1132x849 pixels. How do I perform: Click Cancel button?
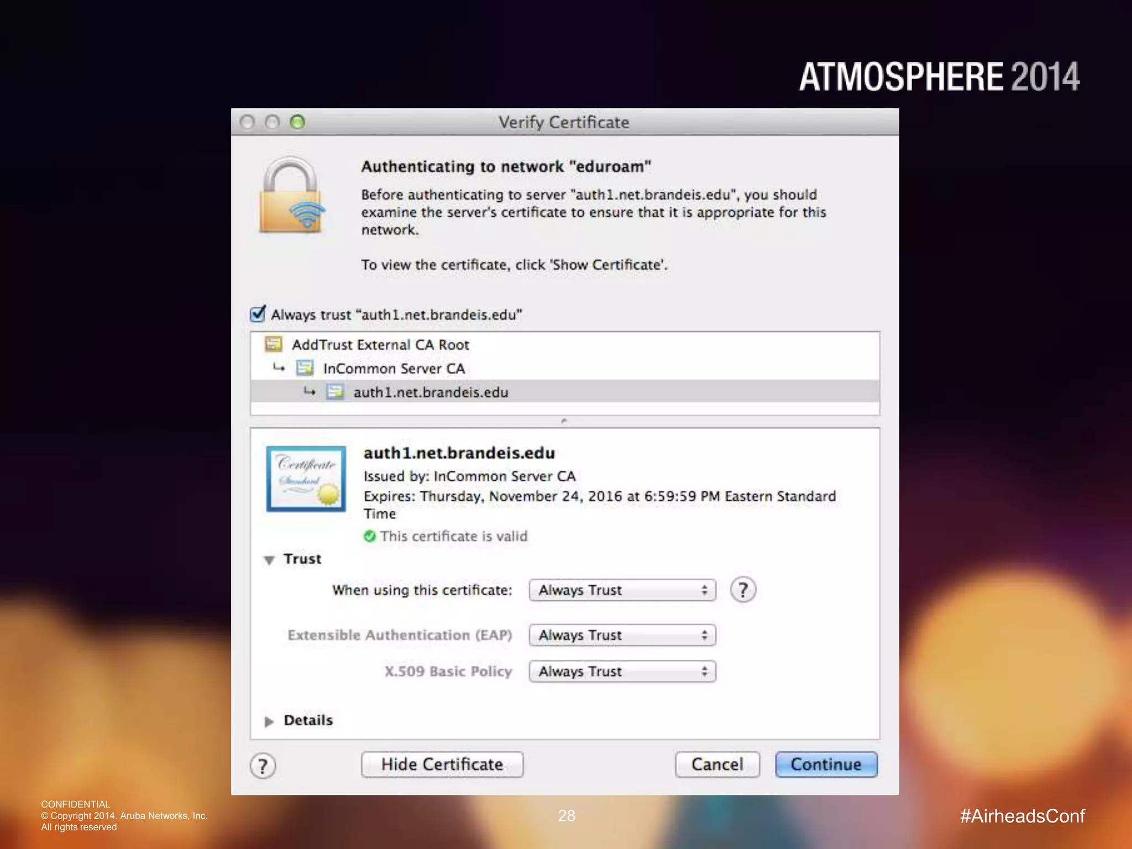[x=717, y=764]
